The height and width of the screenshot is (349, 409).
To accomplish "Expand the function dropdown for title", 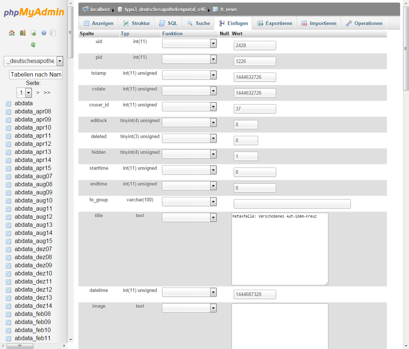I will point(213,218).
